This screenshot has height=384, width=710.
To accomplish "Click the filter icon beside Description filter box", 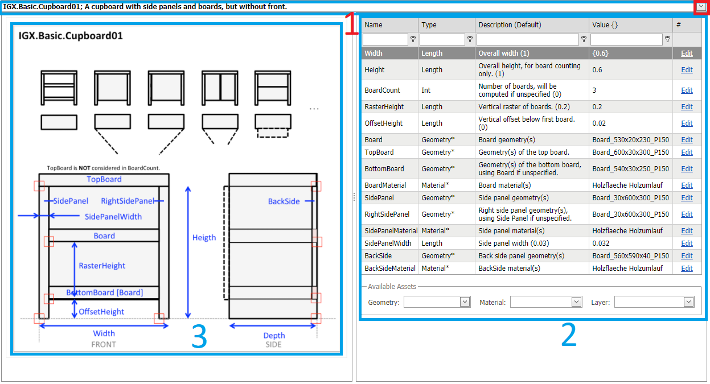I will pyautogui.click(x=584, y=39).
